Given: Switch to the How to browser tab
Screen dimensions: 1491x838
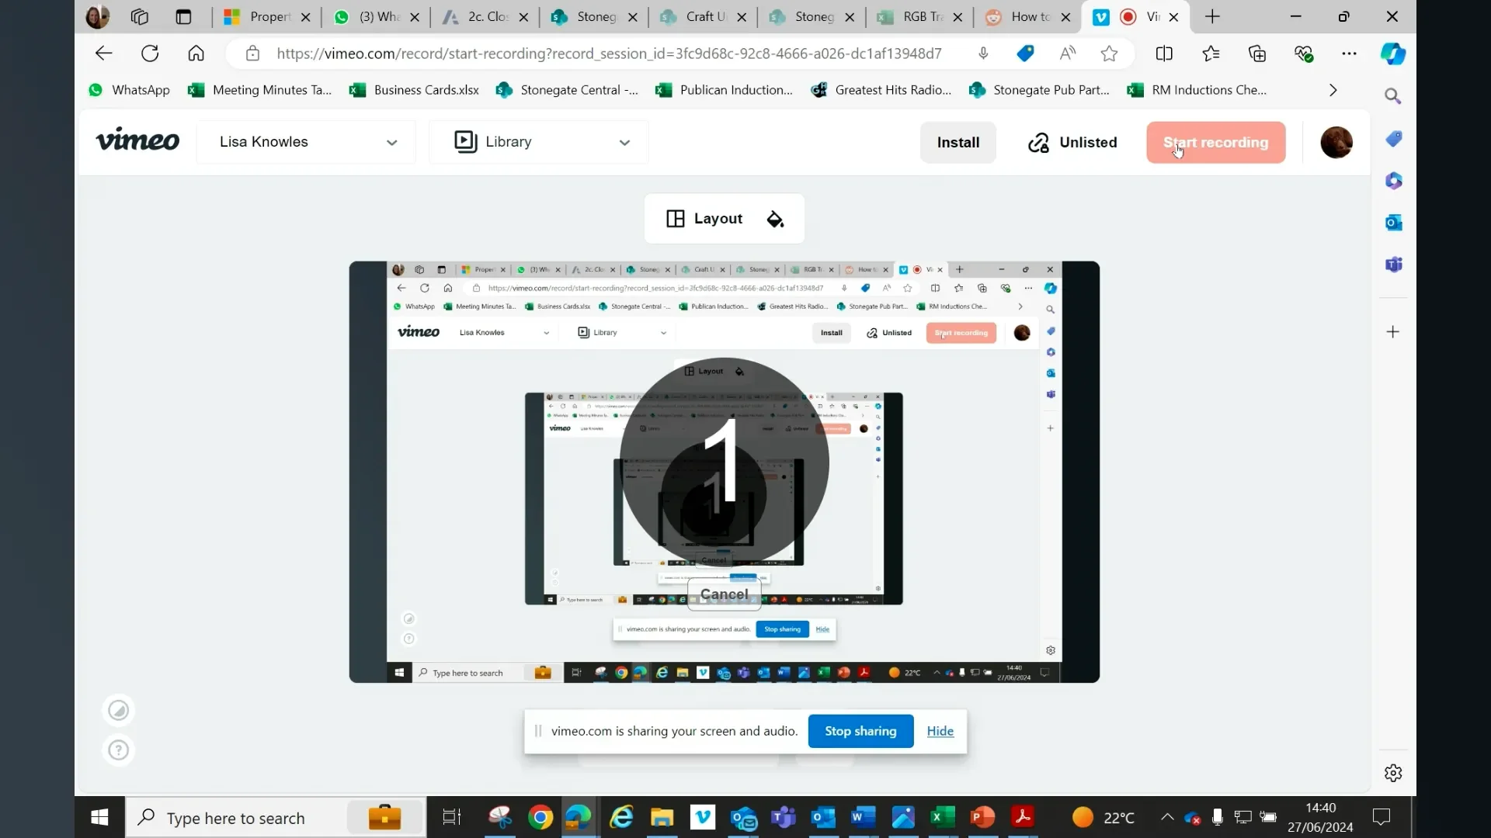Looking at the screenshot, I should coord(1027,17).
